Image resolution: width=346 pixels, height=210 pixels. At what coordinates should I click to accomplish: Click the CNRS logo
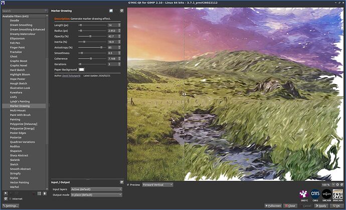tap(315, 193)
